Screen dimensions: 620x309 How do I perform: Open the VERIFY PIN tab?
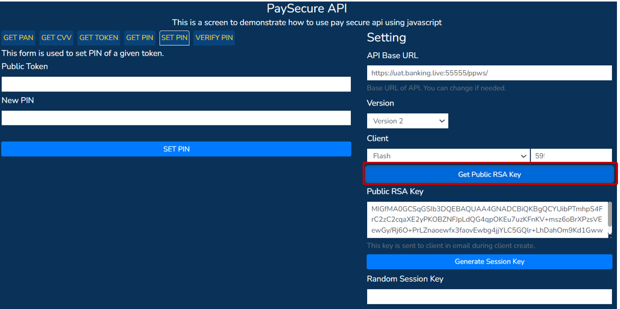[x=214, y=38]
